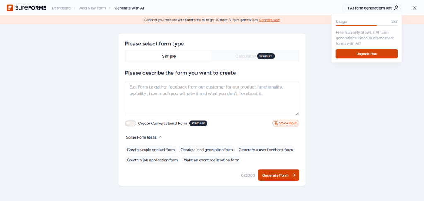Click the magic wand AI generations icon

396,8
